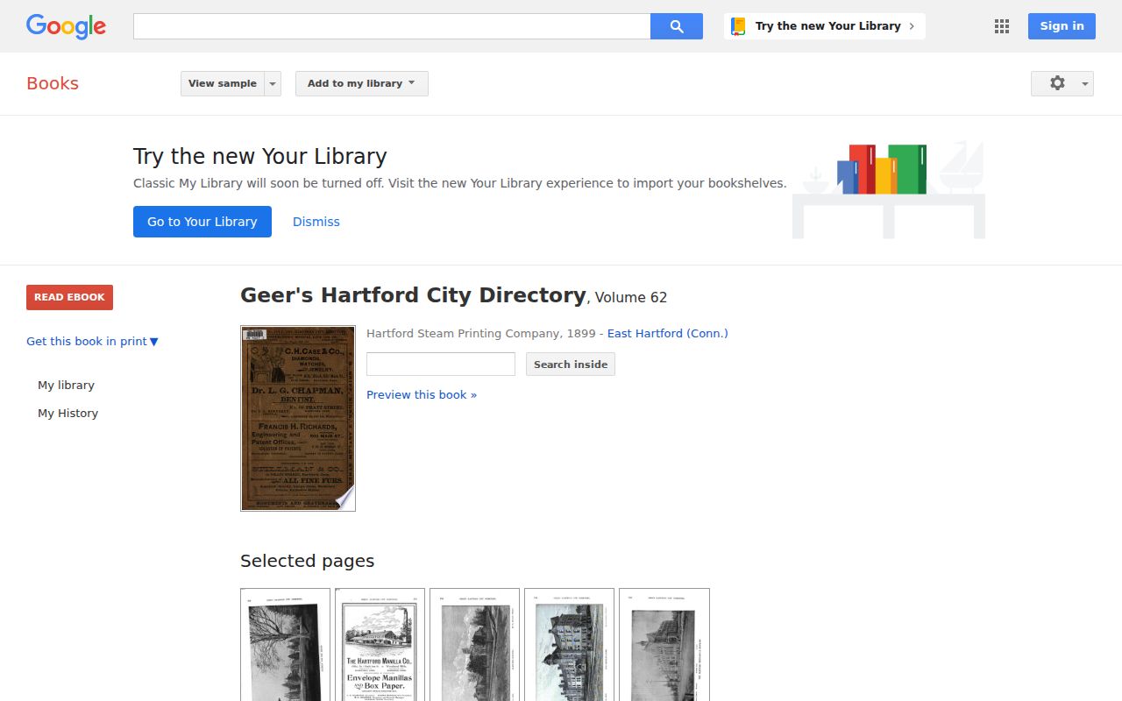Open the settings gear menu
This screenshot has height=701, width=1122.
(x=1062, y=83)
